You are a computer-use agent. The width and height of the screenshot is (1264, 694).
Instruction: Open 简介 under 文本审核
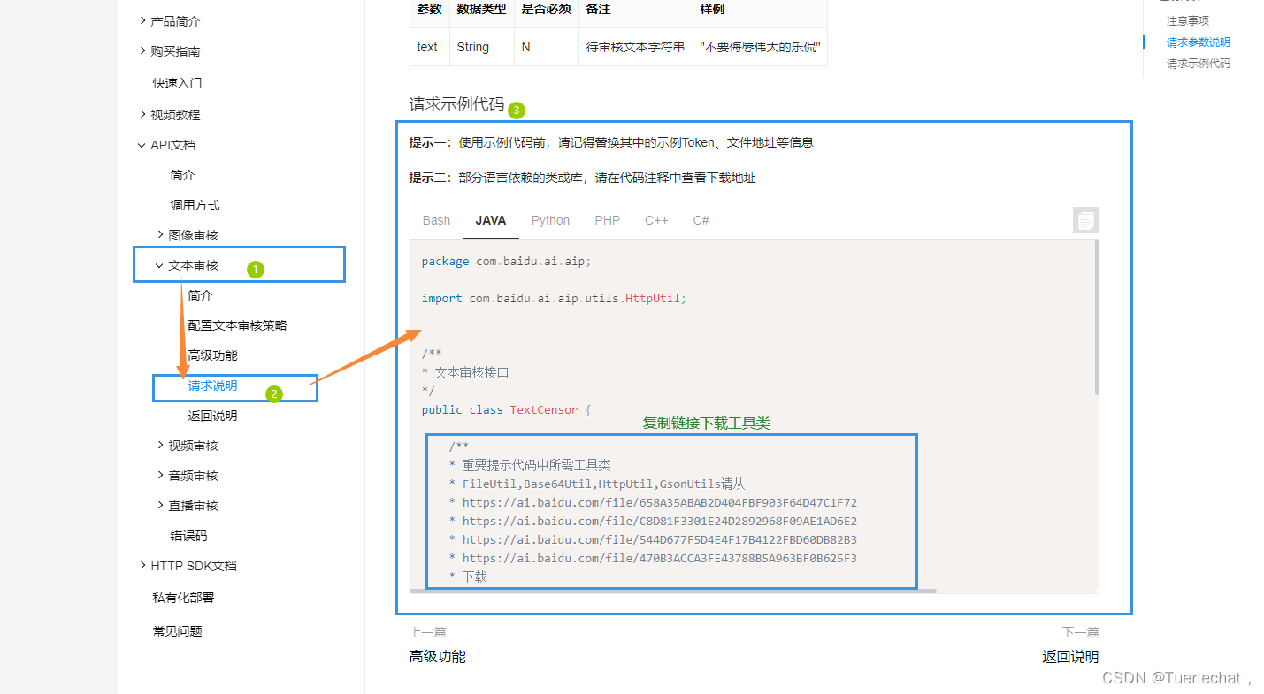pyautogui.click(x=200, y=295)
